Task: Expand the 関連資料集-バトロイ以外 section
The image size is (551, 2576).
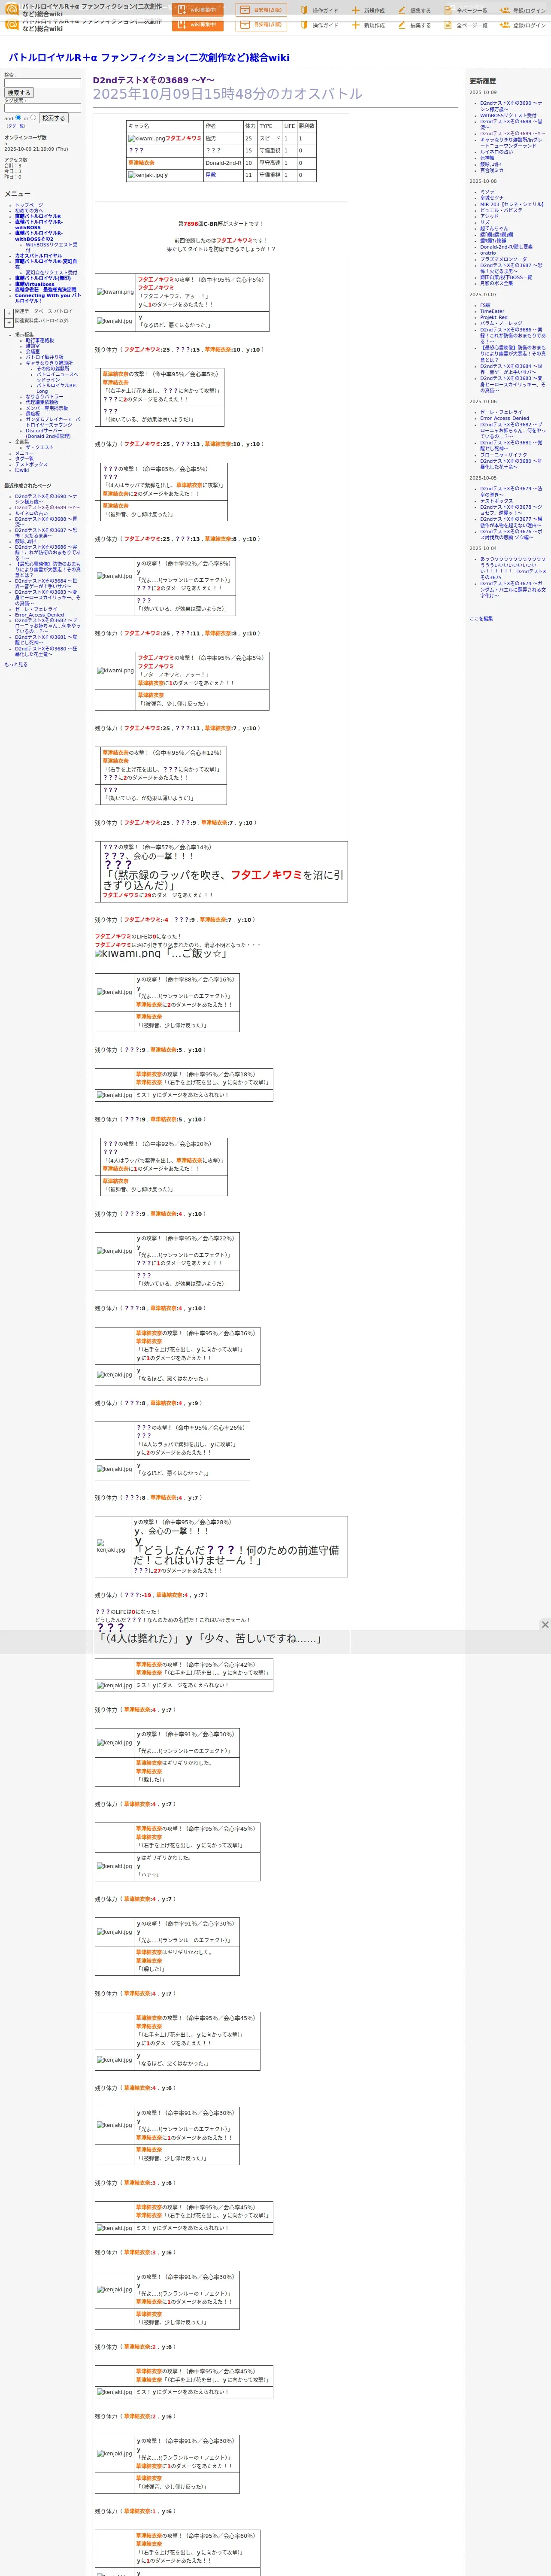Action: pyautogui.click(x=9, y=323)
